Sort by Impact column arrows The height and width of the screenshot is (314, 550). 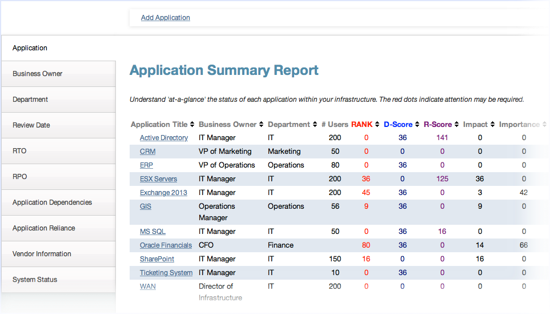point(493,124)
